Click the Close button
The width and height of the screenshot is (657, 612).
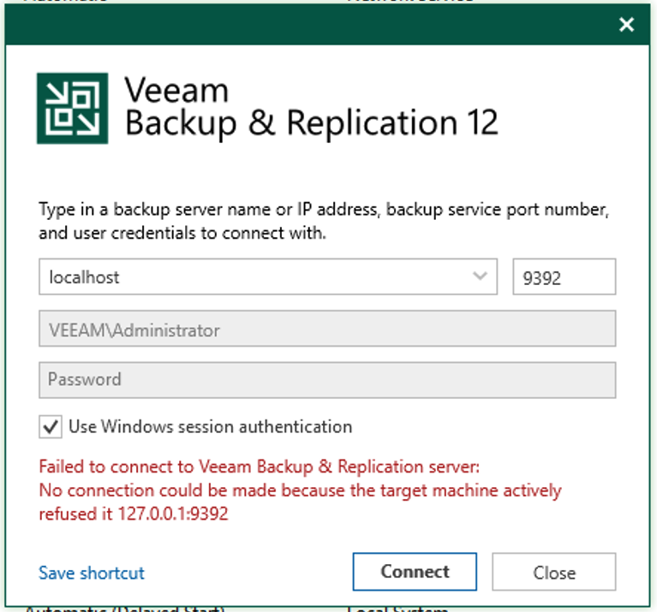coord(554,572)
